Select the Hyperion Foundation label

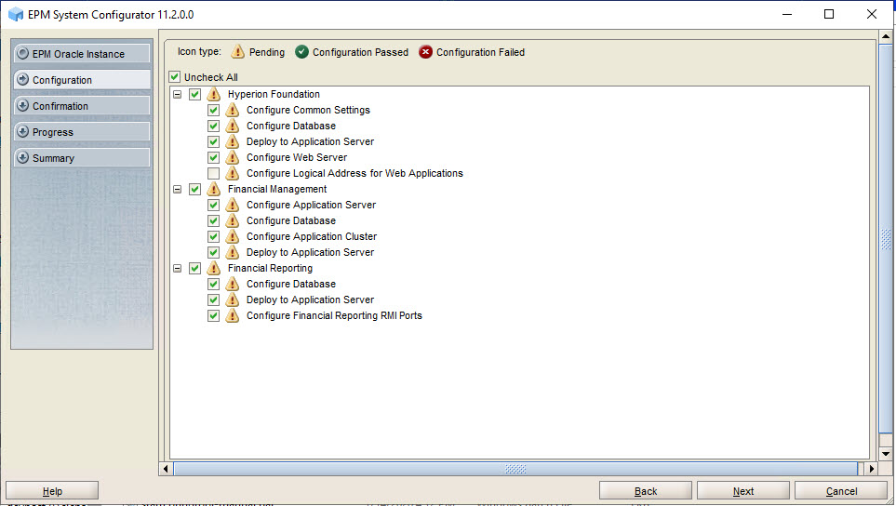(x=274, y=94)
